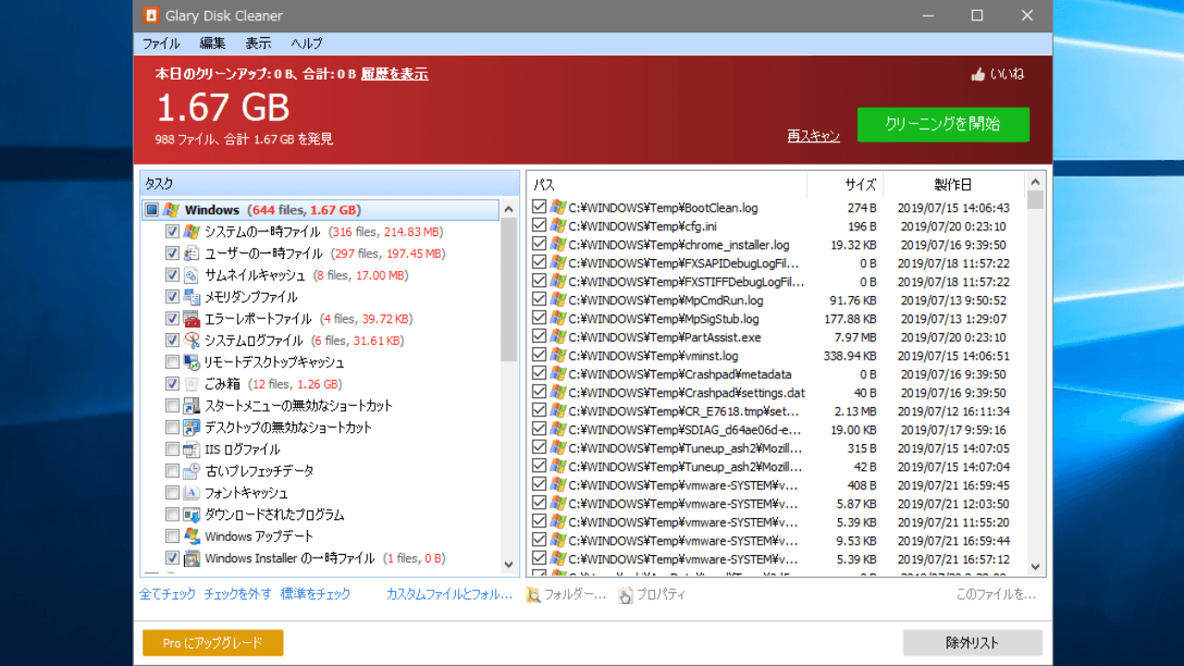
Task: Click the Windows category flag icon
Action: point(171,210)
